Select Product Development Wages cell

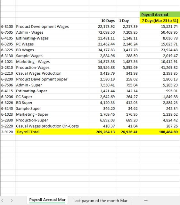click(x=52, y=26)
